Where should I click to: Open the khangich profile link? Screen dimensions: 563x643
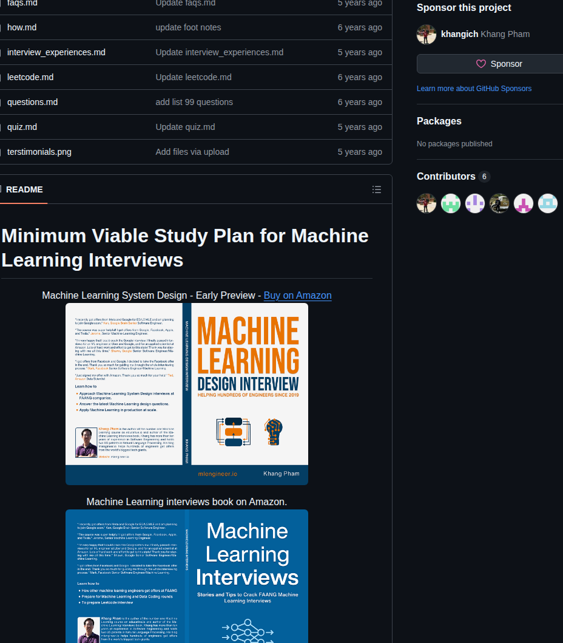[459, 34]
